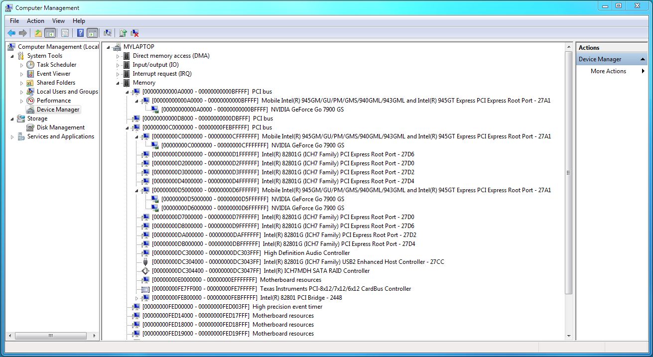
Task: Click the blue Help question mark icon
Action: pos(80,33)
